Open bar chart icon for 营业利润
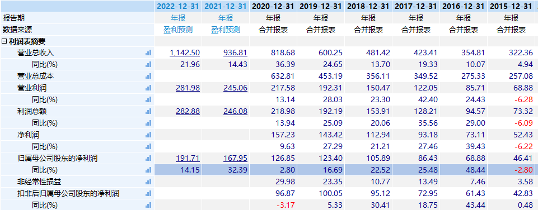 click(148, 88)
